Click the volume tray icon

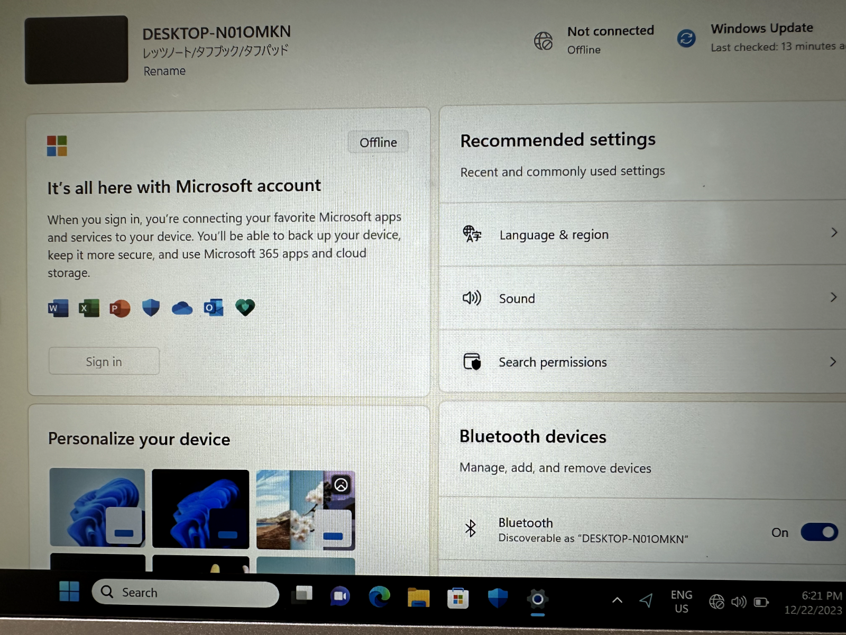pyautogui.click(x=739, y=602)
